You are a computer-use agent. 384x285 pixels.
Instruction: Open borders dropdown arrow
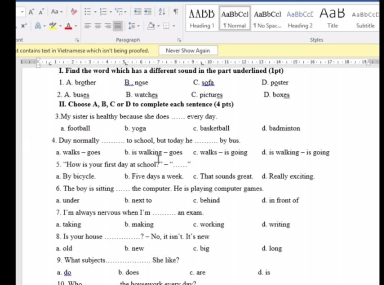[174, 26]
